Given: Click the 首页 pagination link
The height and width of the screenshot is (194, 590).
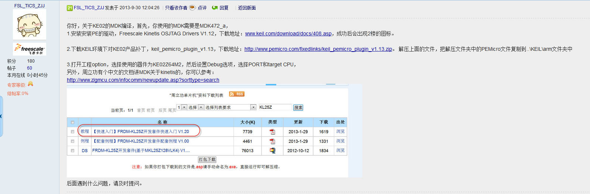Looking at the screenshot, I should pyautogui.click(x=141, y=110).
